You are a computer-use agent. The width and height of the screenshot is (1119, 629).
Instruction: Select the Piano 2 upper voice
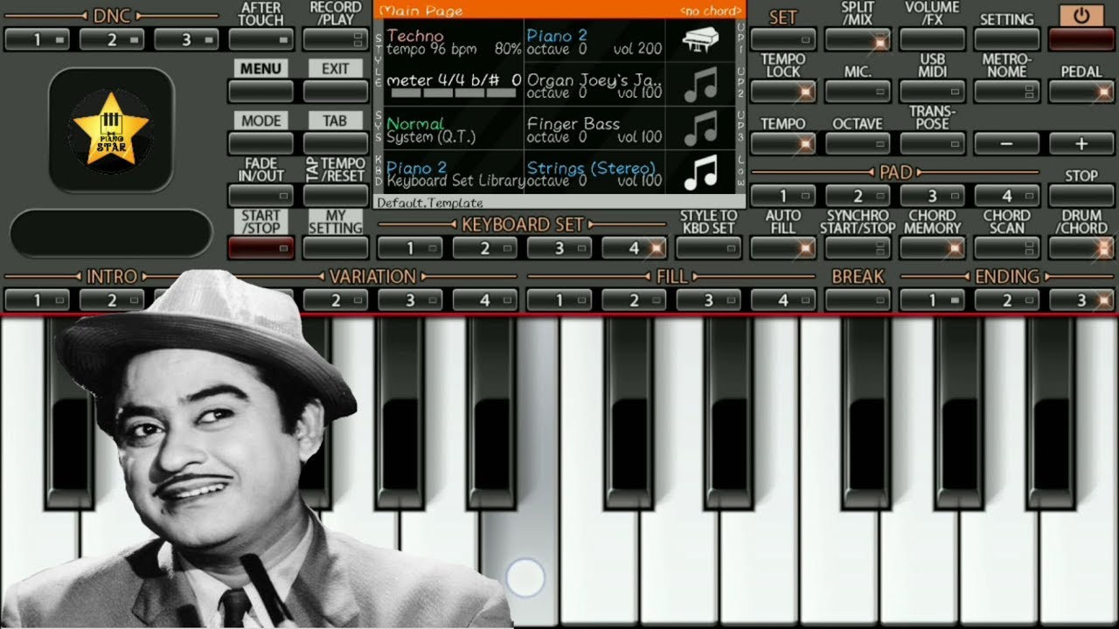pyautogui.click(x=594, y=41)
